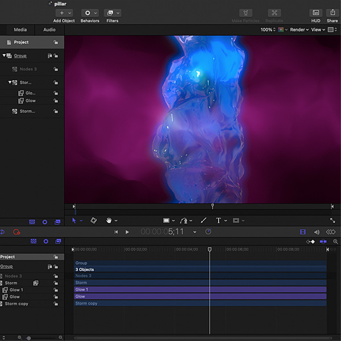Open the Render dropdown menu
Screen dimensions: 341x341
click(x=300, y=30)
